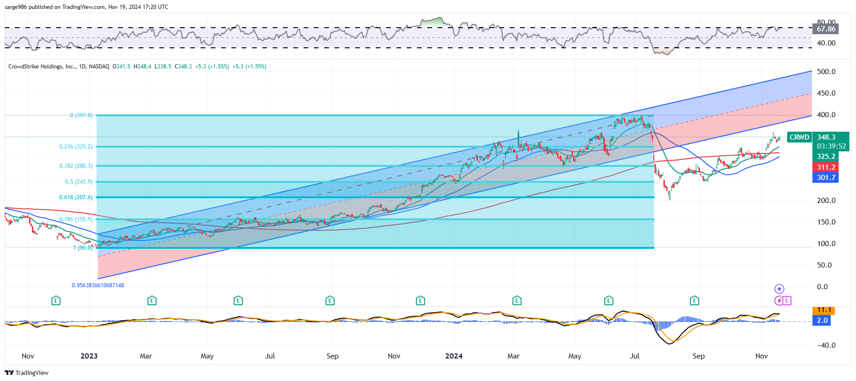The height and width of the screenshot is (381, 856).
Task: Click the H348.4 high value in header
Action: [x=142, y=67]
